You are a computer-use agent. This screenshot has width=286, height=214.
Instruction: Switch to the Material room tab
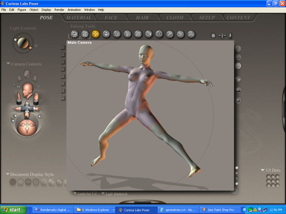(79, 17)
